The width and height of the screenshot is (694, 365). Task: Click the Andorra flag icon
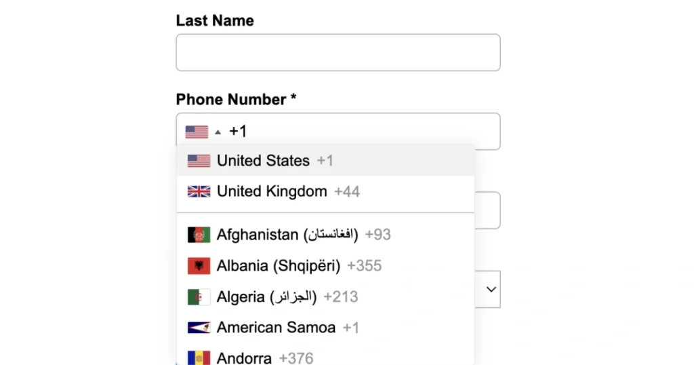199,358
